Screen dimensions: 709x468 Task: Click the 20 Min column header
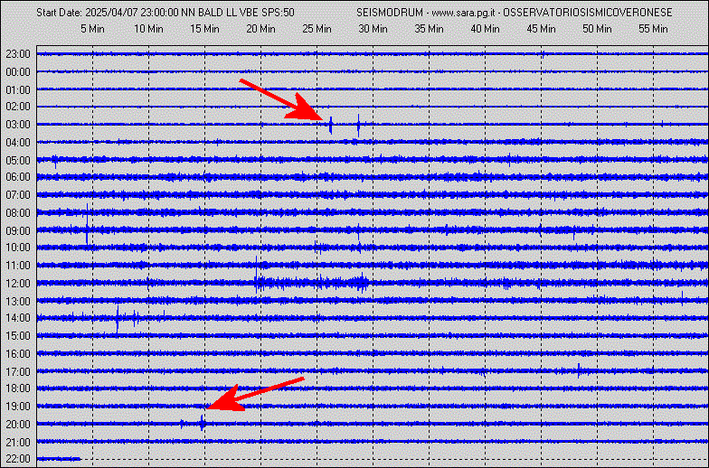(260, 29)
